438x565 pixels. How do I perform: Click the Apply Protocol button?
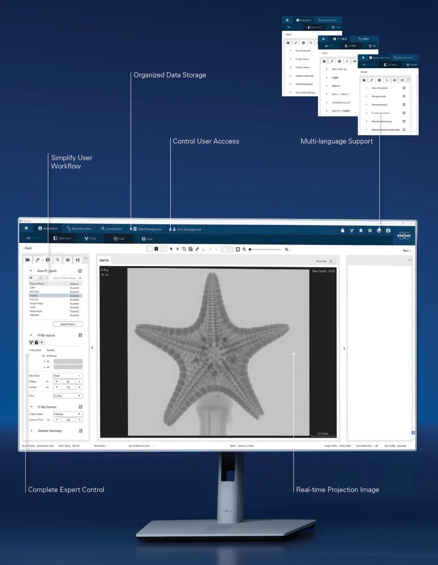pyautogui.click(x=68, y=324)
